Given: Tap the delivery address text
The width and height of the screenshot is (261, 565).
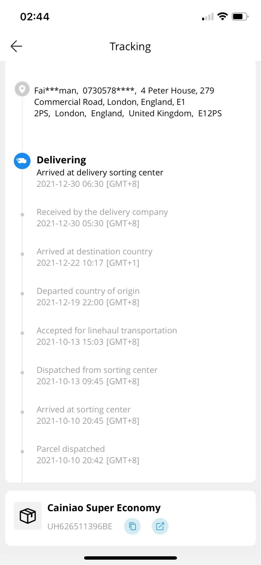Looking at the screenshot, I should tap(128, 102).
